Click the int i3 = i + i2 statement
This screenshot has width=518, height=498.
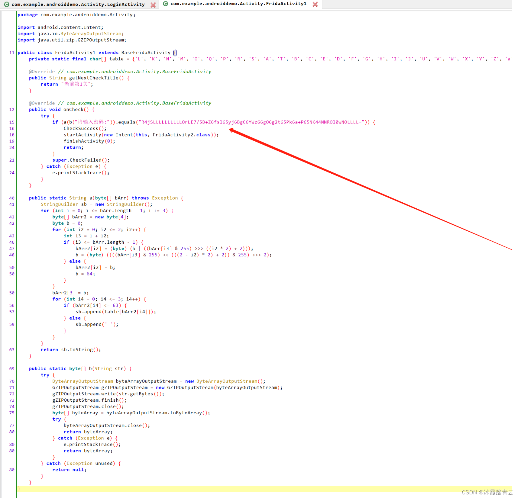(x=86, y=236)
